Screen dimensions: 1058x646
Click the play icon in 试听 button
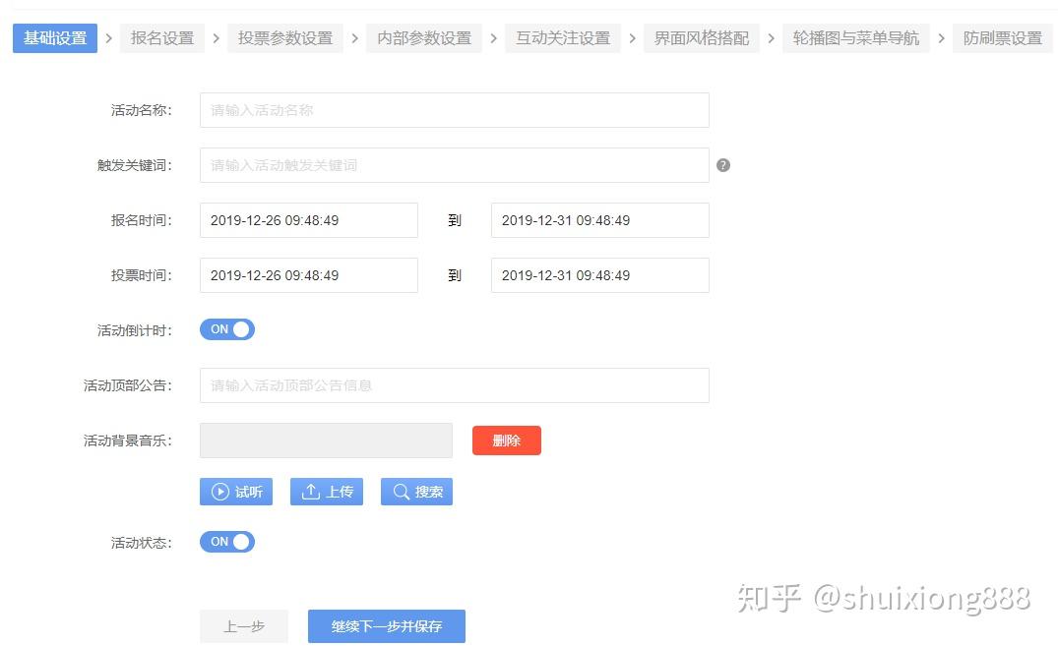220,492
